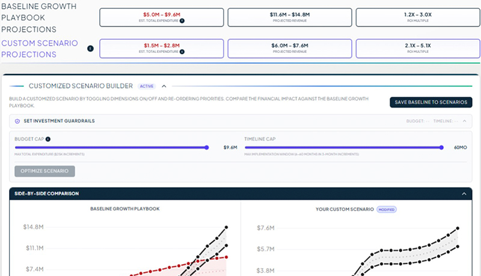Click the $5.7M axis label on custom chart
The width and height of the screenshot is (481, 276).
click(x=266, y=249)
